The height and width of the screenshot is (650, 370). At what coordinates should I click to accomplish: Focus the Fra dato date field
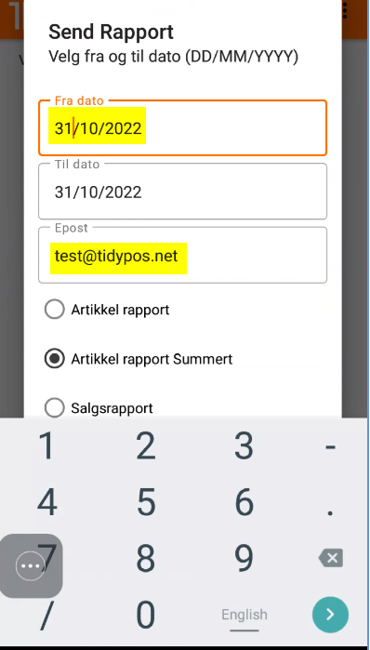[183, 127]
